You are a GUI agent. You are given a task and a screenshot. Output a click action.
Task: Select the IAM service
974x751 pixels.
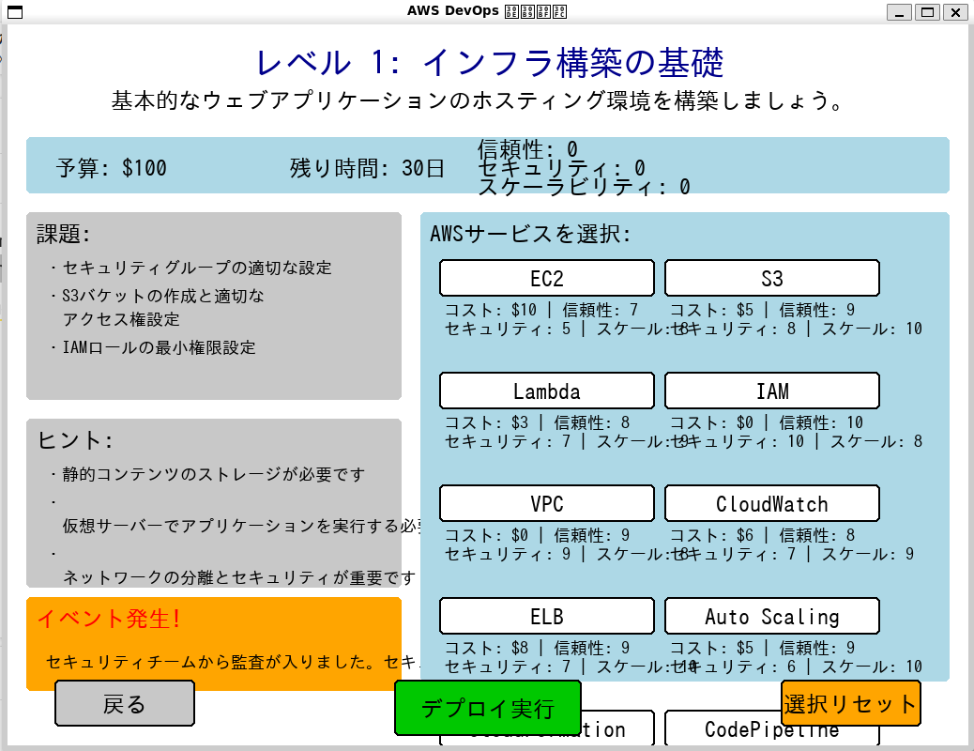pyautogui.click(x=771, y=391)
